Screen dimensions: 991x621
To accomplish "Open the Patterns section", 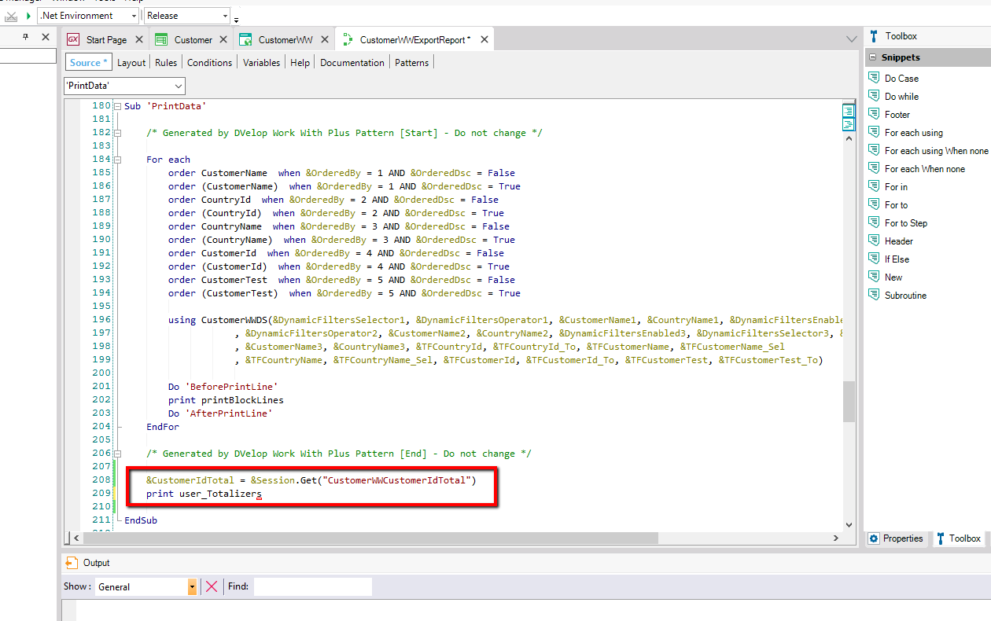I will 412,63.
